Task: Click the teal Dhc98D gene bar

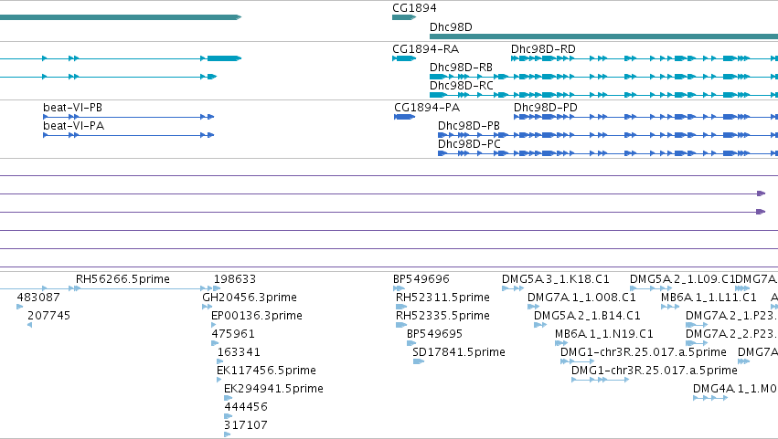Action: click(603, 37)
